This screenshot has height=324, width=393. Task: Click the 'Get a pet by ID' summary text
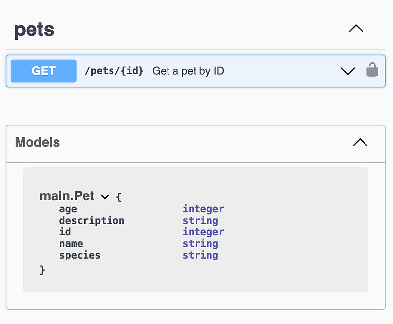[x=188, y=71]
